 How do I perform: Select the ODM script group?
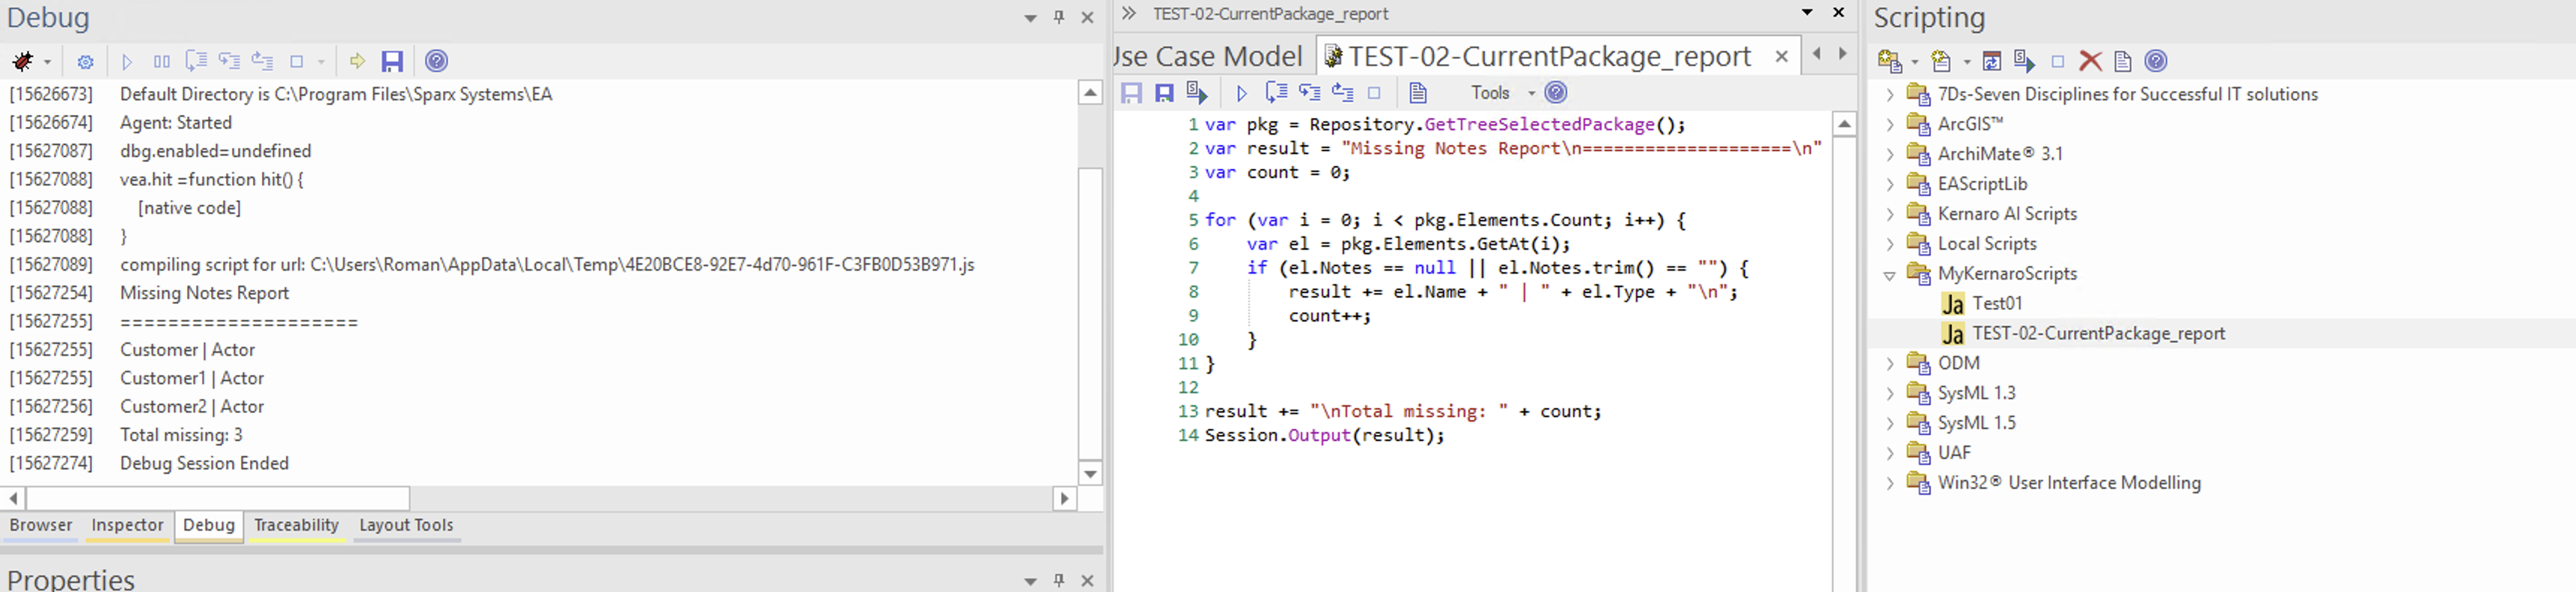tap(1958, 363)
